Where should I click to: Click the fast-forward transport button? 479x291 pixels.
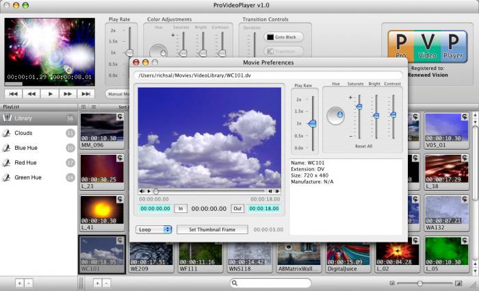(67, 93)
